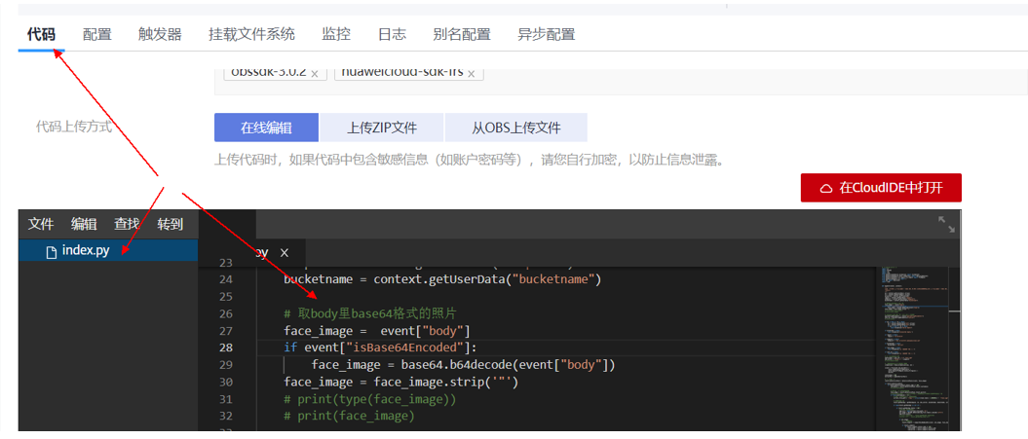Viewport: 1028px width, 439px height.
Task: Expand editor to fullscreen
Action: 947,224
